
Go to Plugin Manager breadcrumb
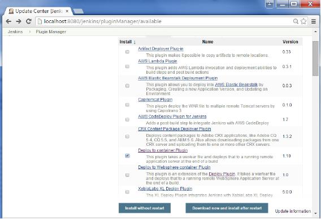tap(51, 32)
